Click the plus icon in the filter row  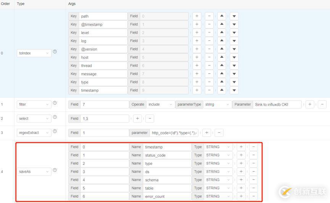pyautogui.click(x=310, y=104)
